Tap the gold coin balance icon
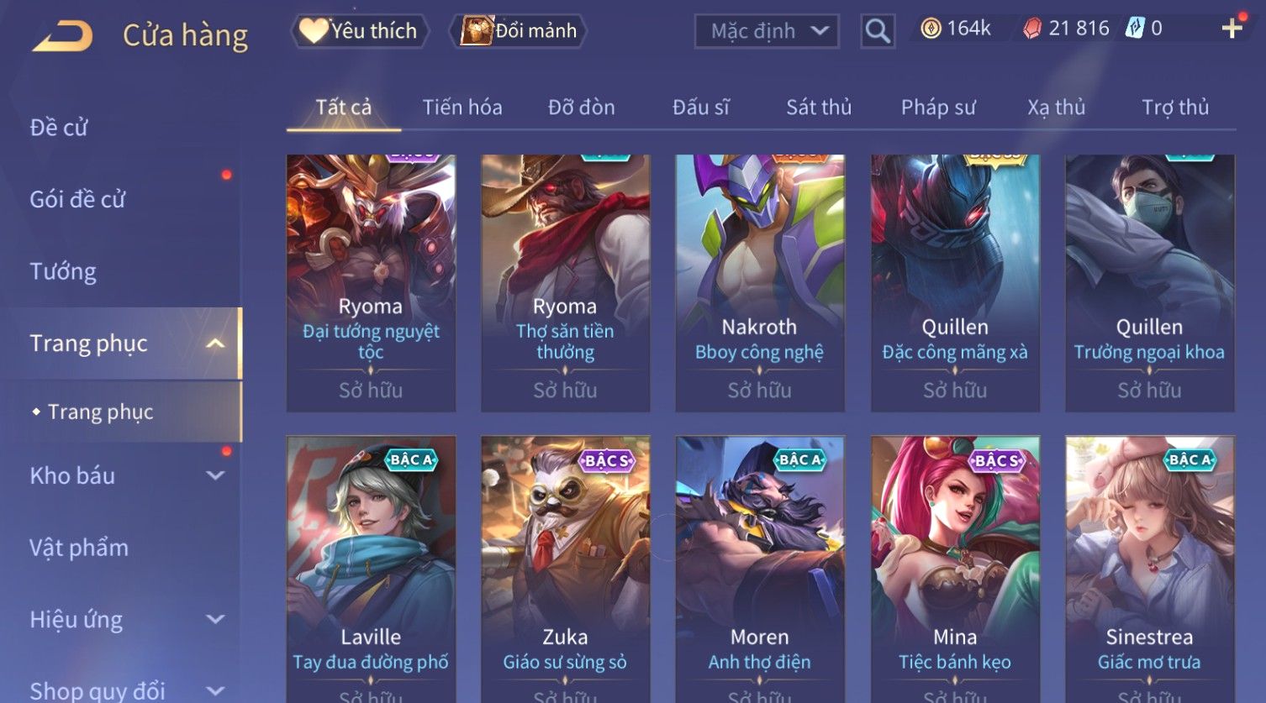Image resolution: width=1266 pixels, height=703 pixels. click(931, 29)
